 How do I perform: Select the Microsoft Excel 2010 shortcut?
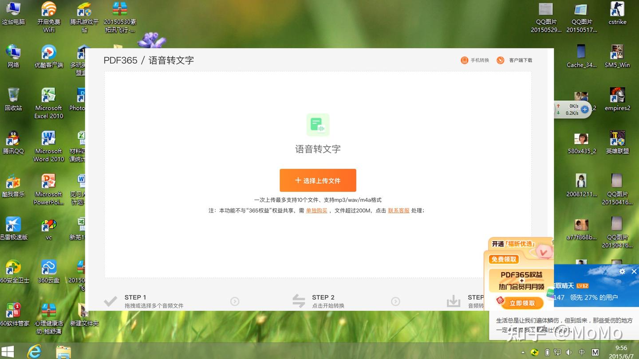[x=49, y=103]
